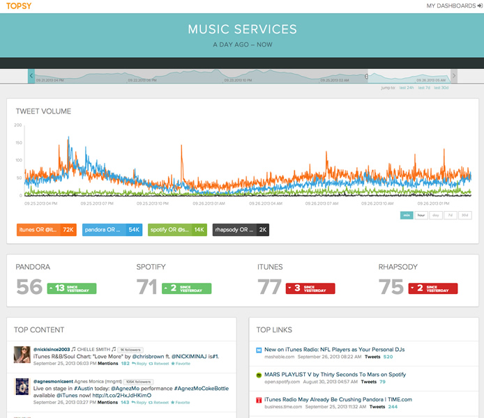Open iTunes Radio Crushing Pandora TIME link
The width and height of the screenshot is (484, 418).
click(x=338, y=399)
